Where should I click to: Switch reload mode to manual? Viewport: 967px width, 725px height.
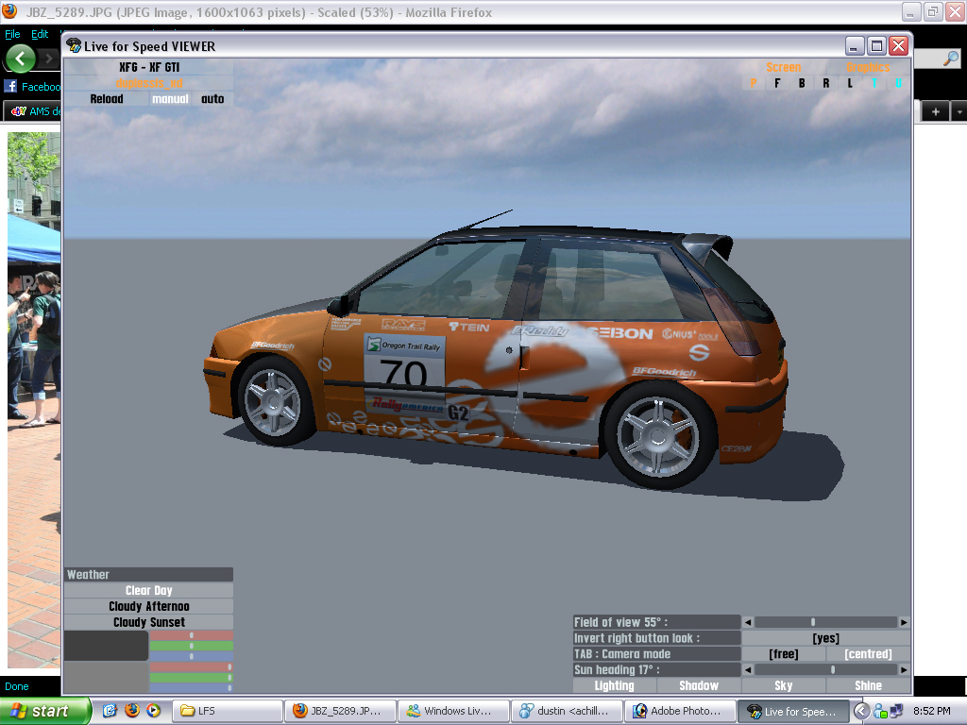click(170, 98)
